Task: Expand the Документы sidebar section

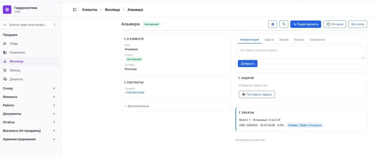Action: (x=29, y=114)
